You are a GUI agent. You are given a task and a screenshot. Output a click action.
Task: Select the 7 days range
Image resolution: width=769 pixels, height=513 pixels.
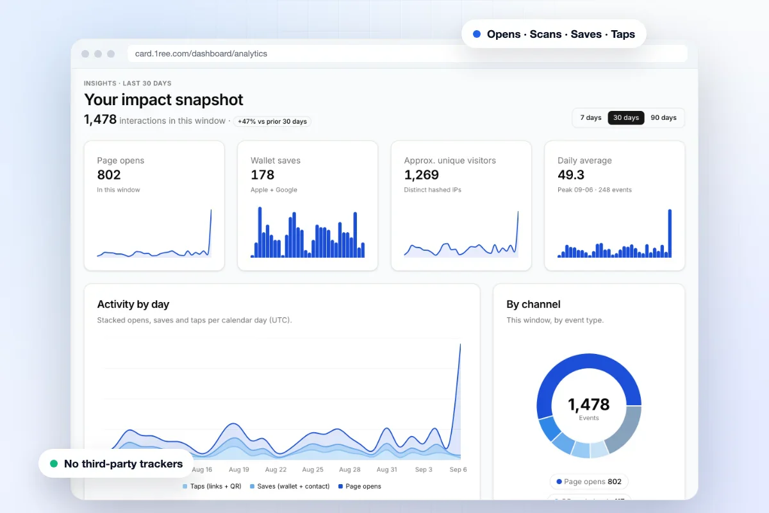591,118
